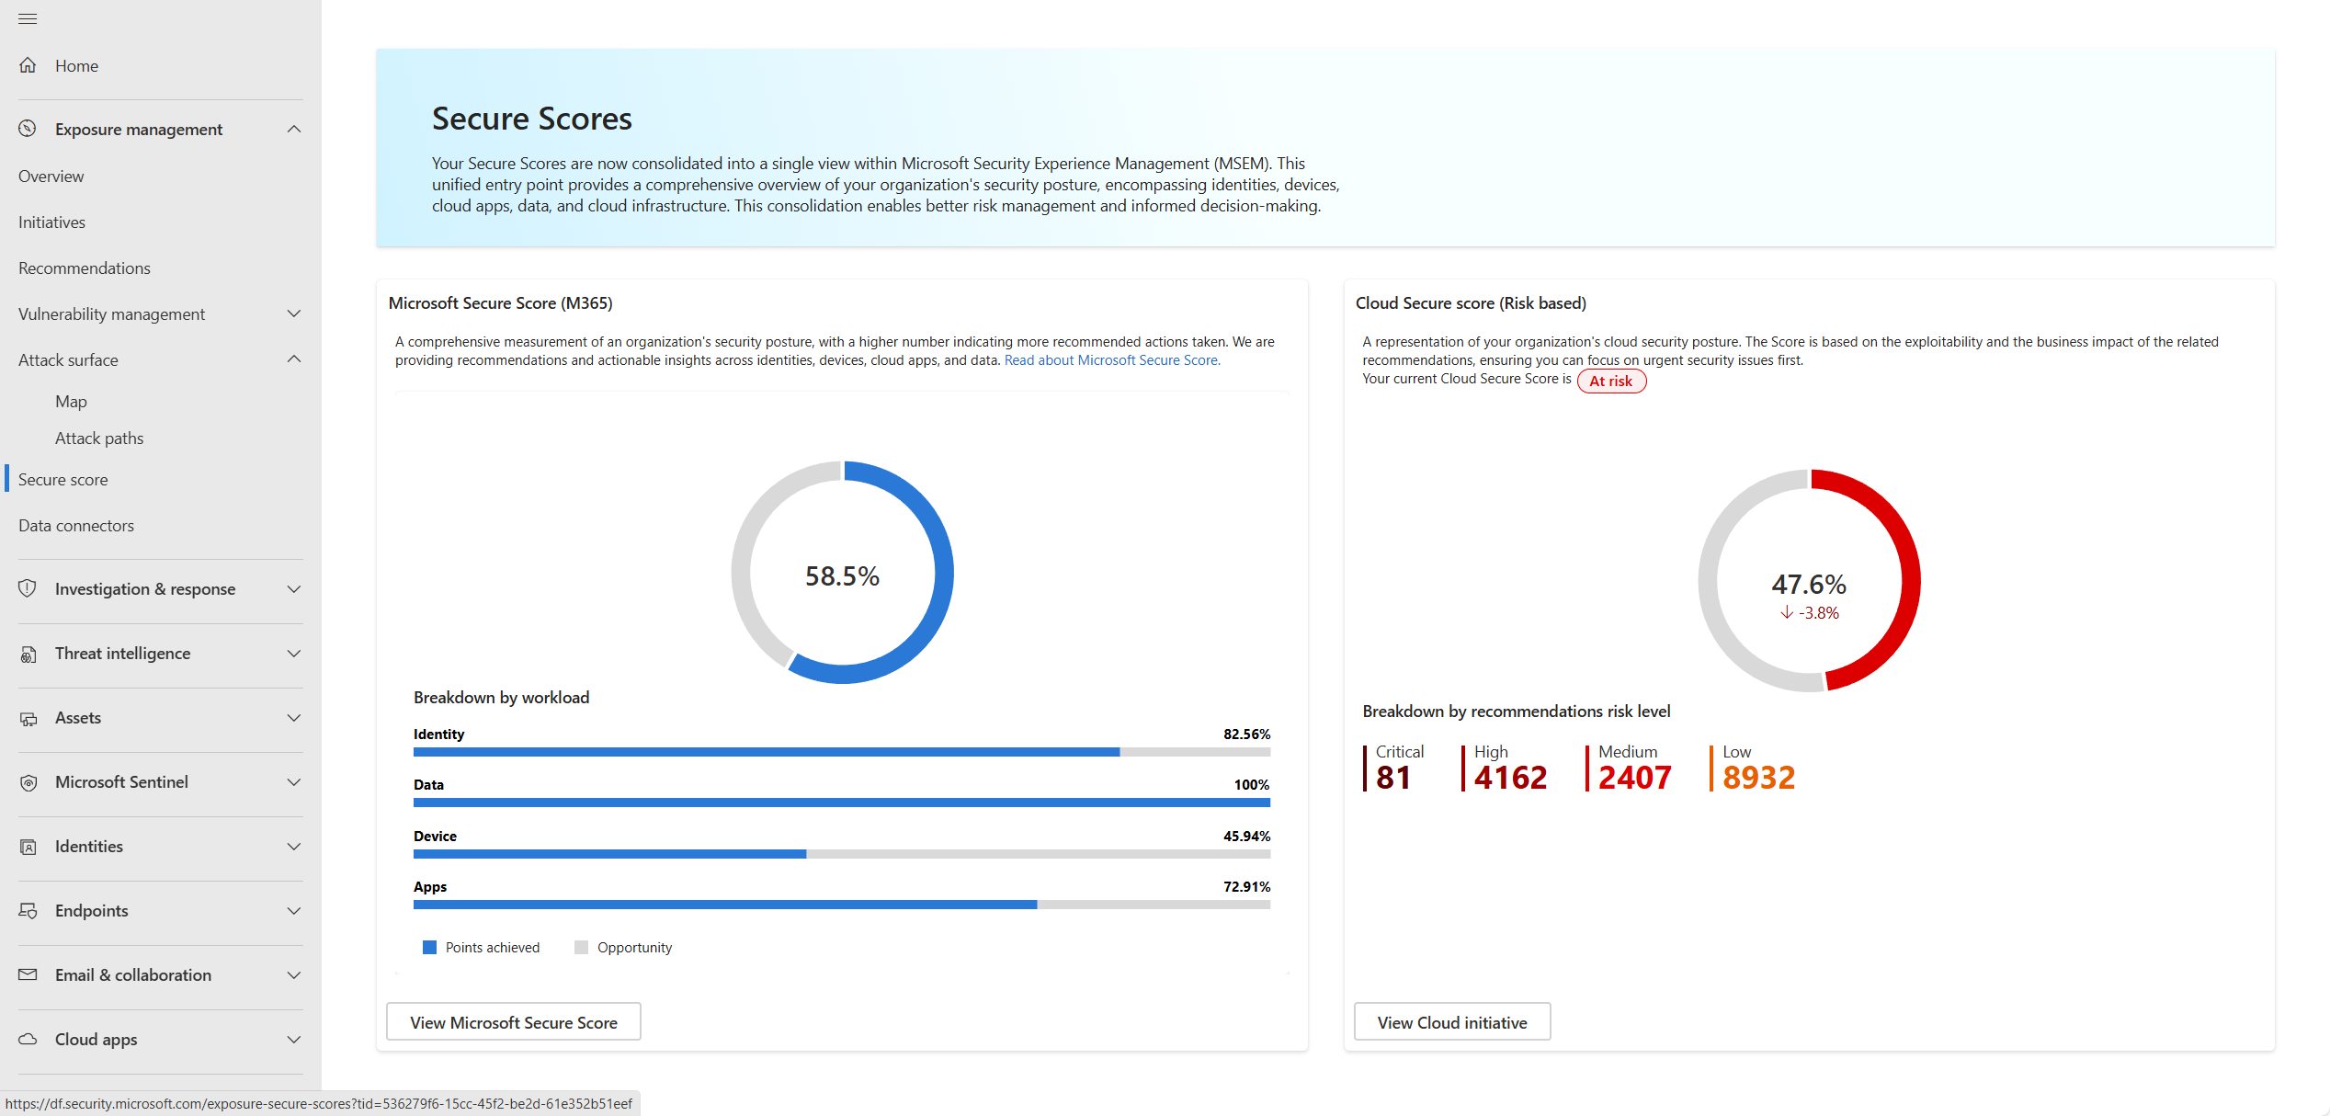The width and height of the screenshot is (2330, 1116).
Task: Click the Exposure management icon
Action: point(28,129)
